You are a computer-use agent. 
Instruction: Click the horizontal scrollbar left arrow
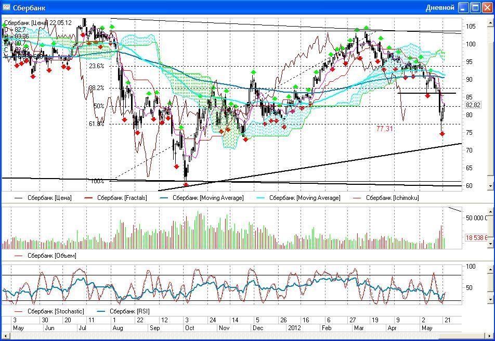click(x=5, y=336)
